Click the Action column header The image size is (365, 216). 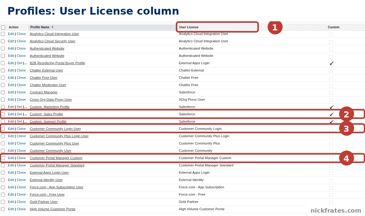14,27
